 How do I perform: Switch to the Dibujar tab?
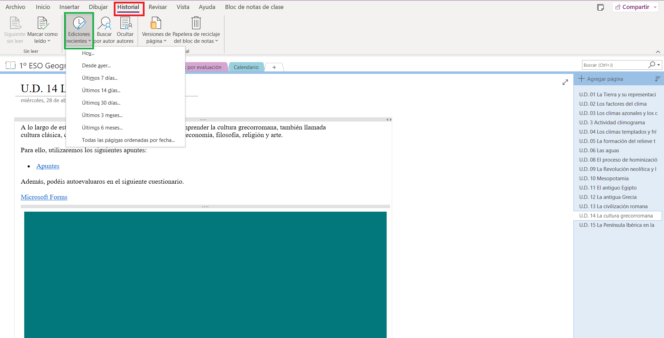(98, 7)
